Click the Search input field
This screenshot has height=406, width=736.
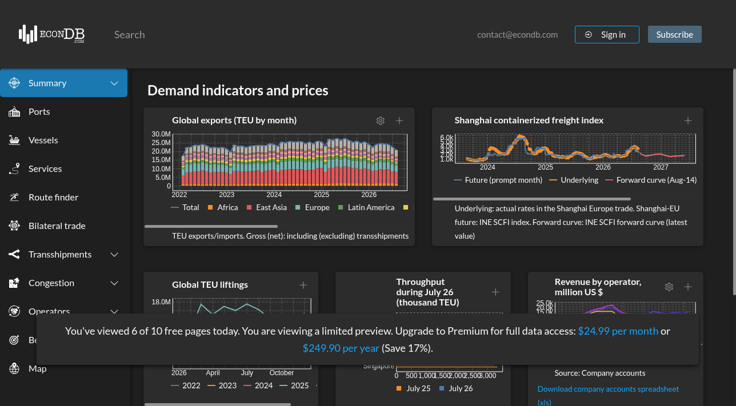pos(286,34)
